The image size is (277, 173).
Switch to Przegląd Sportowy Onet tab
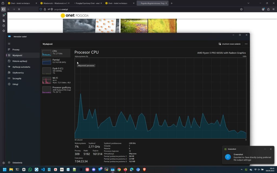[87, 3]
